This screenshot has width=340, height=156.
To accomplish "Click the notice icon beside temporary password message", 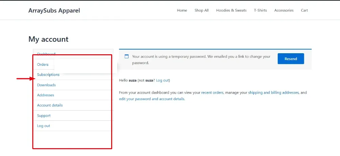I will point(126,57).
